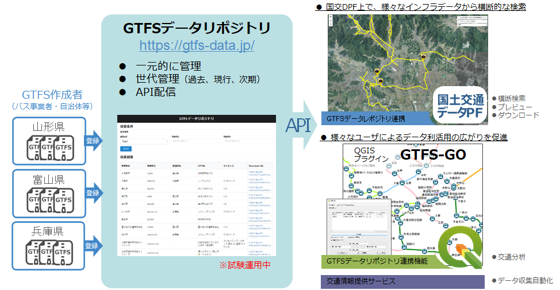Open the prefecture dropdown under 検索条件
The image size is (560, 290).
[145, 142]
